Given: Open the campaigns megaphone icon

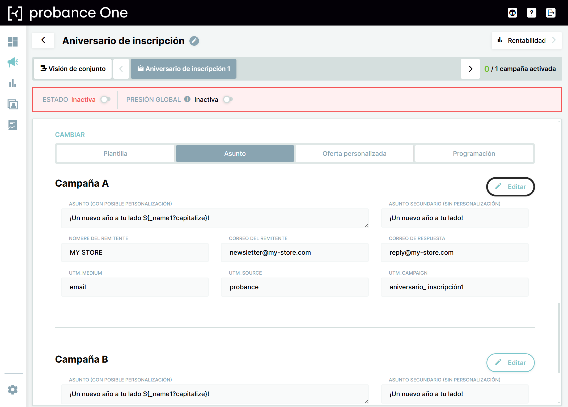Looking at the screenshot, I should (12, 62).
